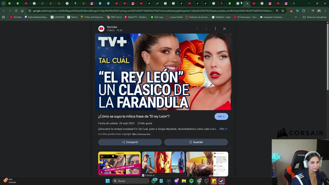Open Sticky Notes from taskbar
Screen dimensions: 329x185
click(214, 181)
